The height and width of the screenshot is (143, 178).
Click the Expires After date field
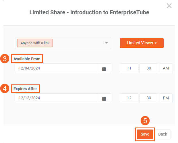tap(56, 98)
